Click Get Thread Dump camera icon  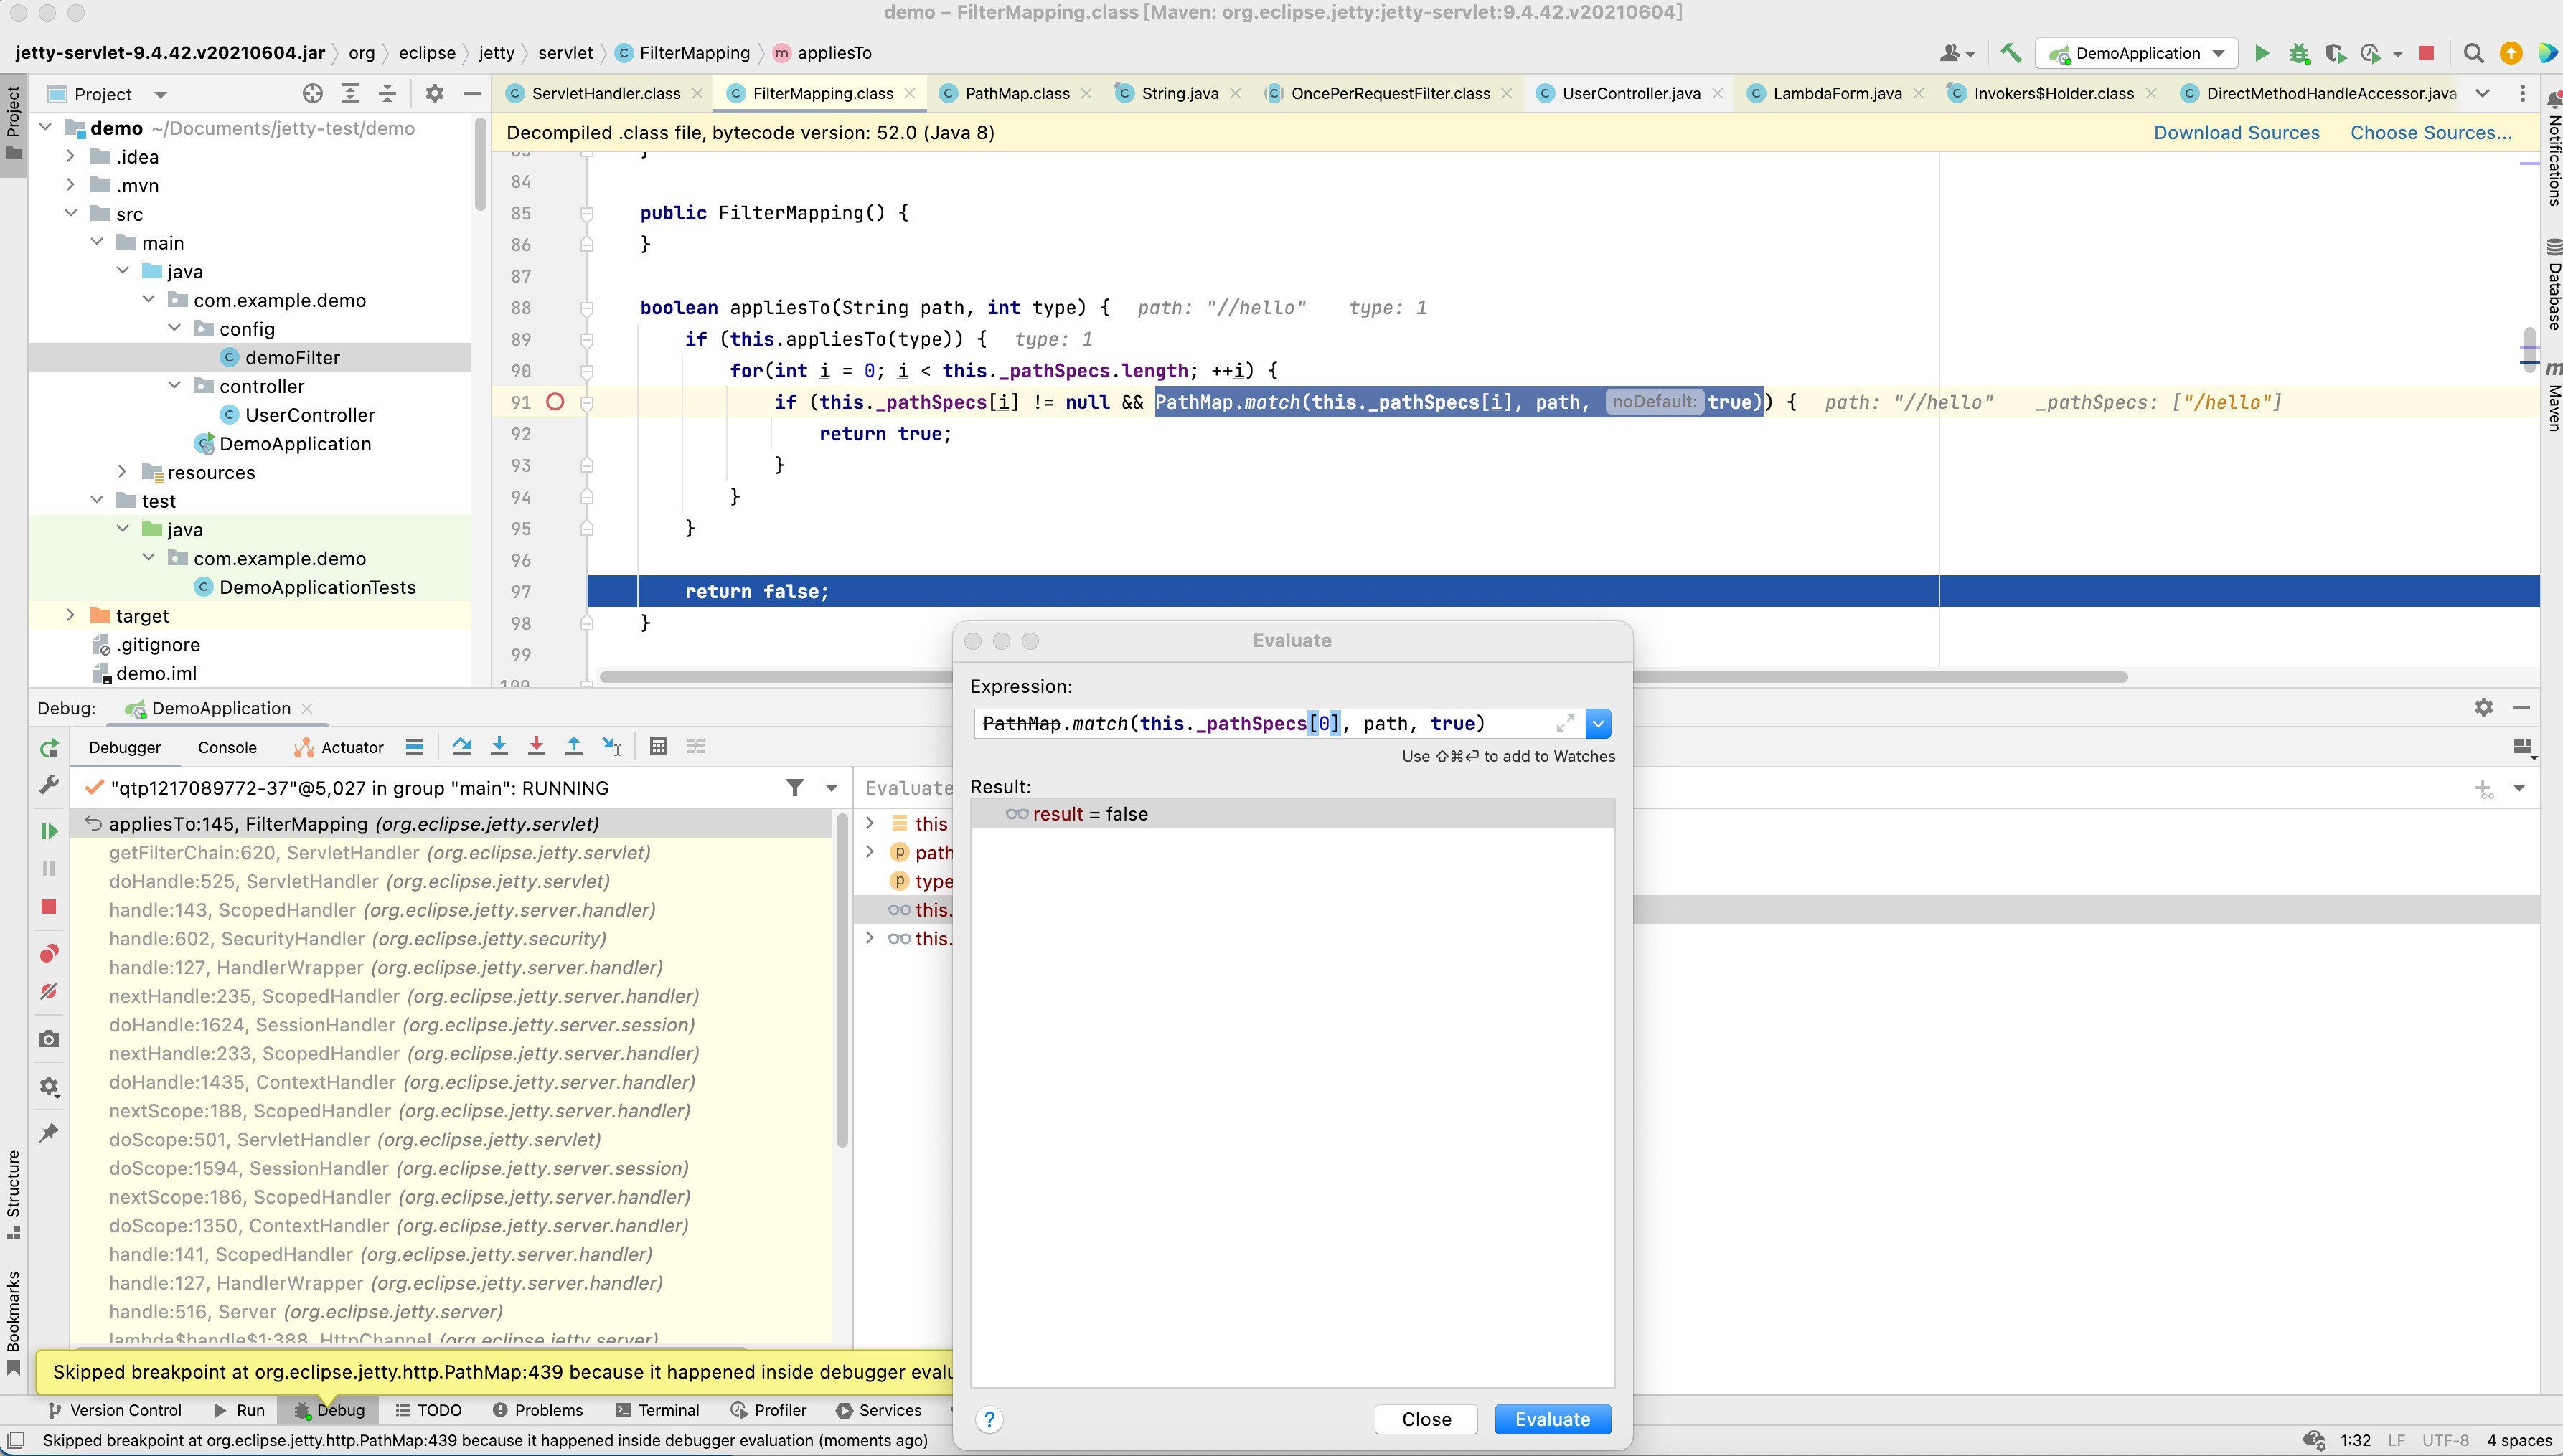(49, 1039)
